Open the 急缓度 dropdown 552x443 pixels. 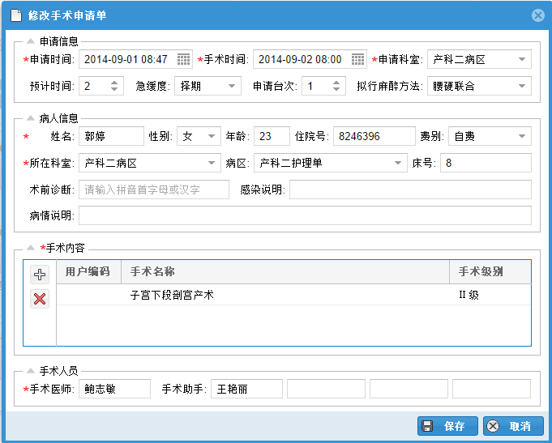click(232, 86)
